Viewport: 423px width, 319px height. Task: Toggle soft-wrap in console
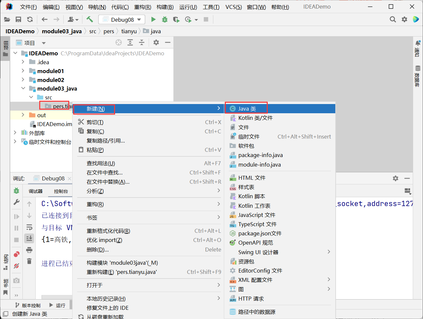point(29,227)
